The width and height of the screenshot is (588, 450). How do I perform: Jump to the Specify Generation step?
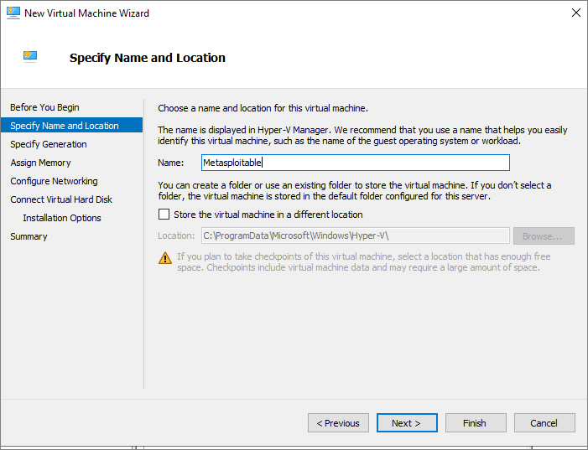(x=49, y=144)
